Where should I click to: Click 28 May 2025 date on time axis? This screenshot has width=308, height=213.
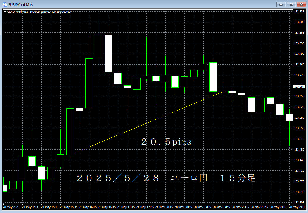11,207
